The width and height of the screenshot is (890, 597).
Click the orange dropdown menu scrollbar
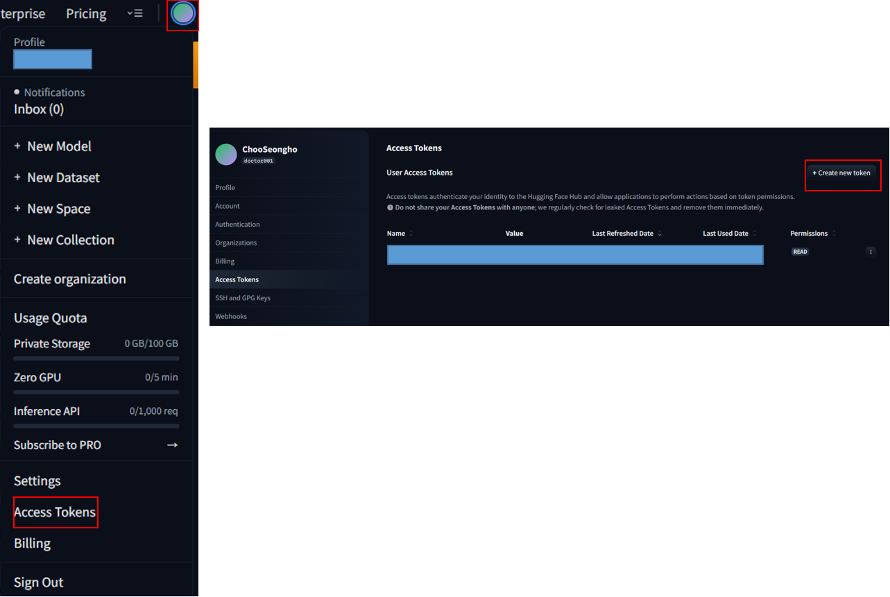196,65
